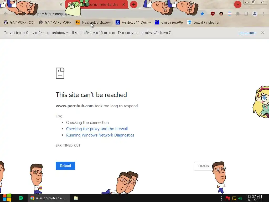Viewport: 269px width, 202px height.
Task: Open 'Checking the proxy and the firewall' link
Action: click(x=97, y=129)
